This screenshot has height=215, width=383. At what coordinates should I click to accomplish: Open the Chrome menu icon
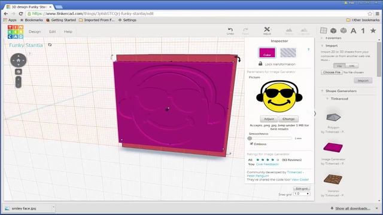click(x=378, y=14)
